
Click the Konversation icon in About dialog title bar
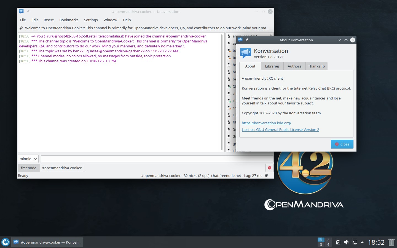point(240,40)
